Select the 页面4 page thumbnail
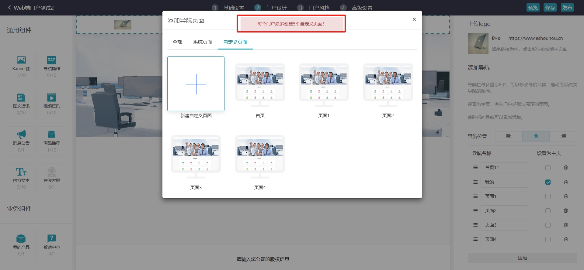584x270 pixels. pos(260,156)
